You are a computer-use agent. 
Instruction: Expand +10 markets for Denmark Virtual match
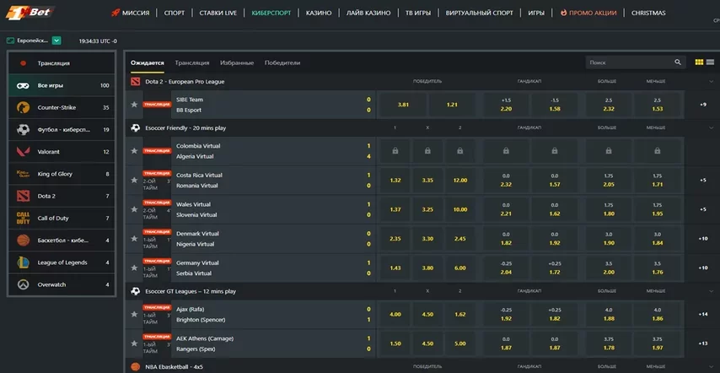pyautogui.click(x=703, y=239)
